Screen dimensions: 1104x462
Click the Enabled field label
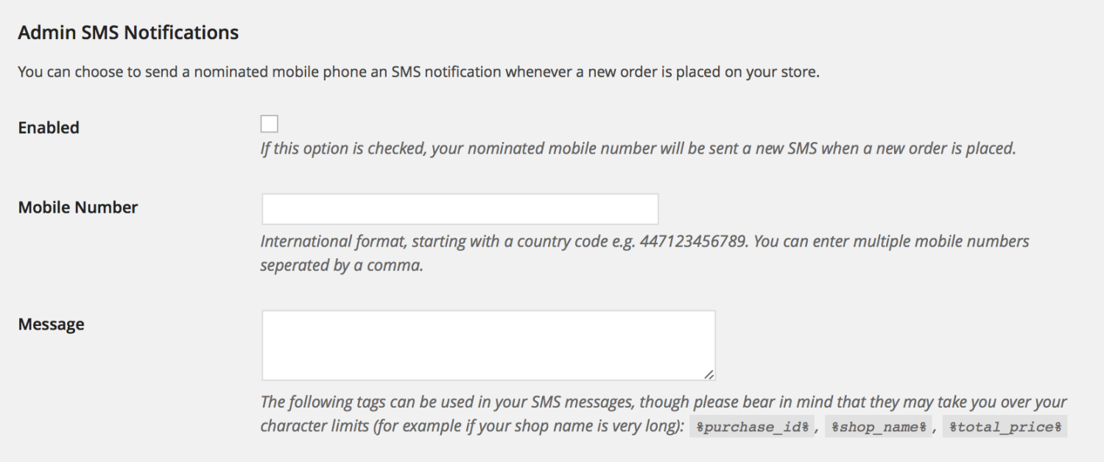49,127
